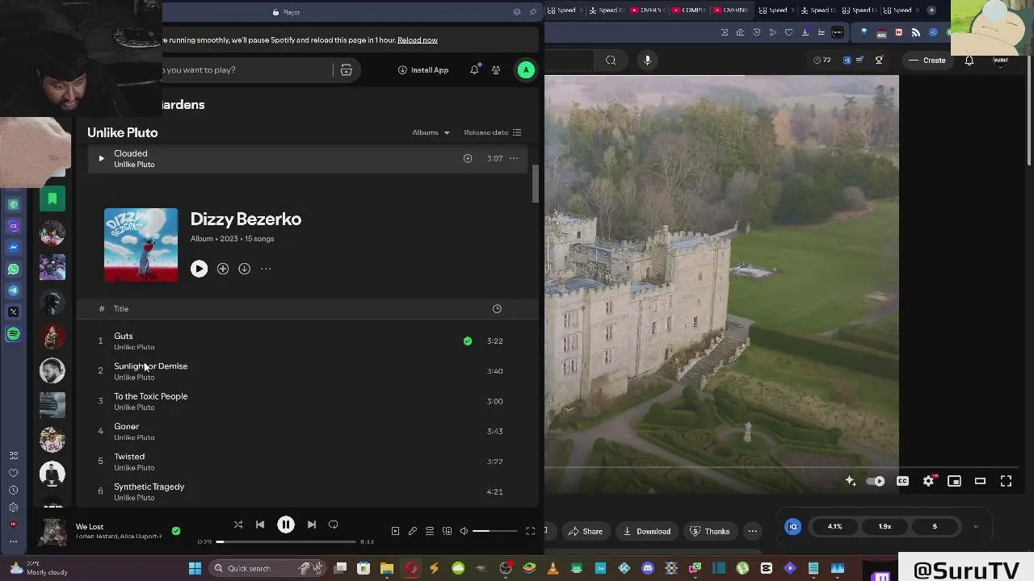Skip to next track in Spotify
The width and height of the screenshot is (1034, 581).
(x=312, y=525)
